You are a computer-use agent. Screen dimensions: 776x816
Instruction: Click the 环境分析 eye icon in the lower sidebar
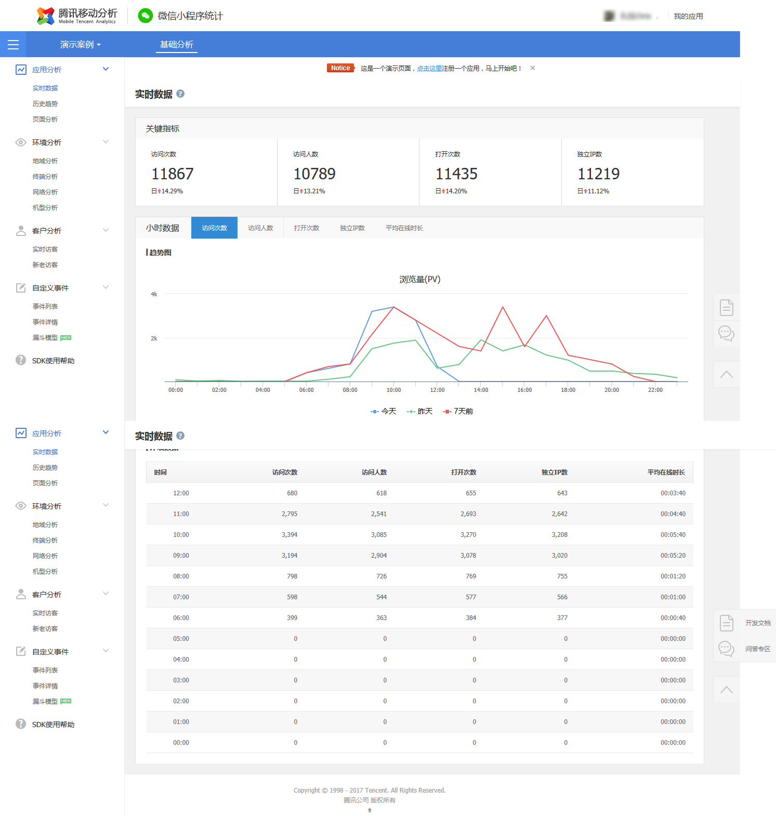click(x=21, y=506)
